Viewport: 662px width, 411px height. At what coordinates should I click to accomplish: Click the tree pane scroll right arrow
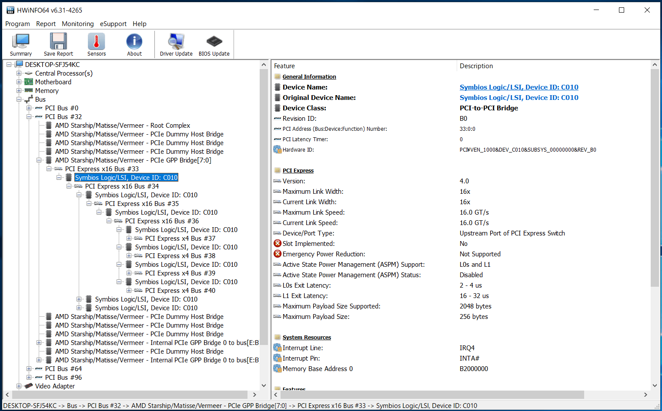click(255, 394)
